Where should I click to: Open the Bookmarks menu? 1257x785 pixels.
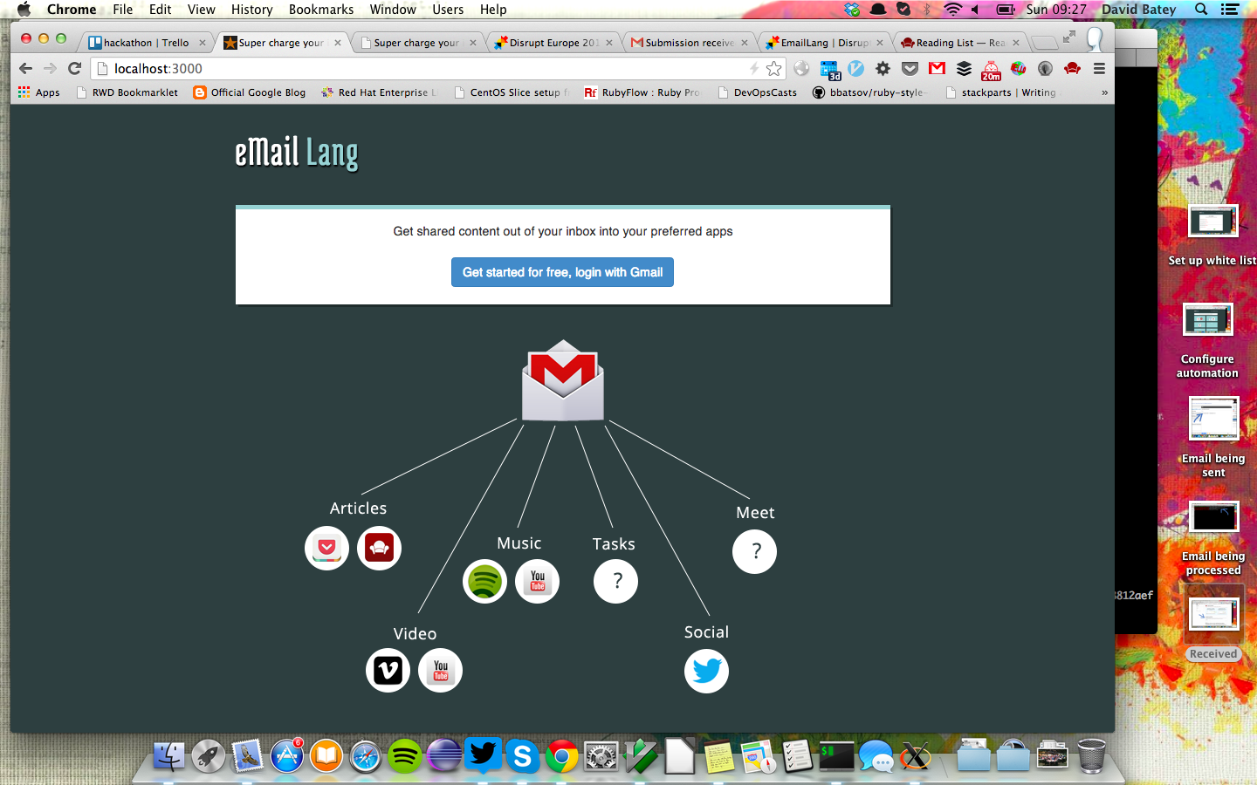tap(321, 9)
